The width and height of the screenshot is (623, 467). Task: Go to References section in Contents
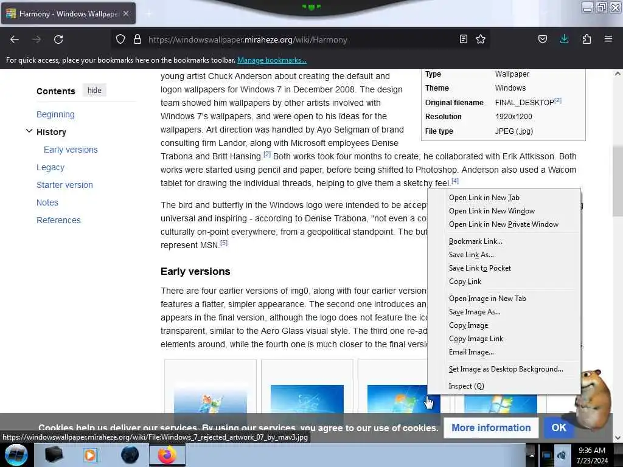click(x=59, y=220)
